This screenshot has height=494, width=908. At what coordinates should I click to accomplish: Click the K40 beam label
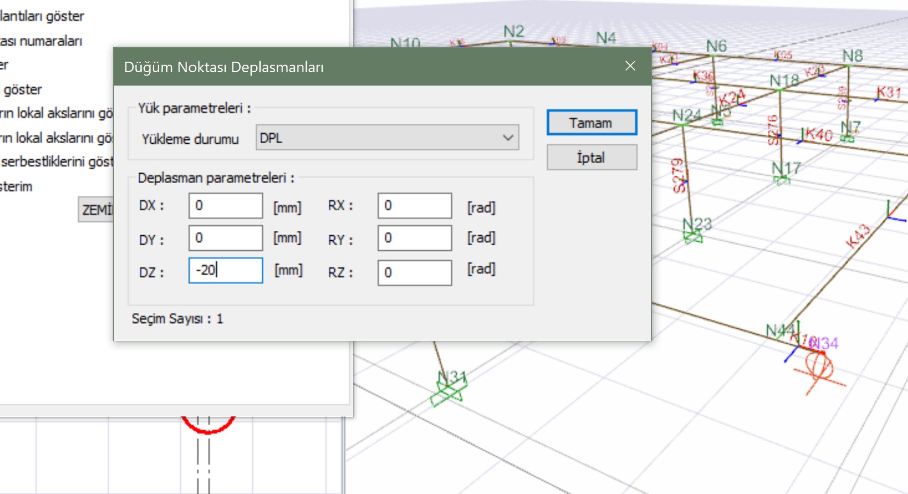819,134
